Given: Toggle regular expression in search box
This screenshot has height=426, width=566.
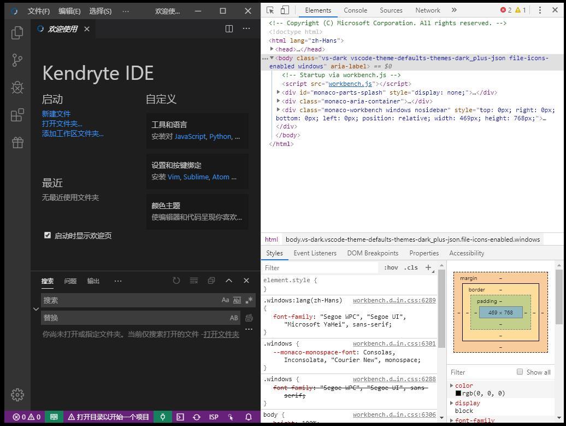Looking at the screenshot, I should [249, 300].
